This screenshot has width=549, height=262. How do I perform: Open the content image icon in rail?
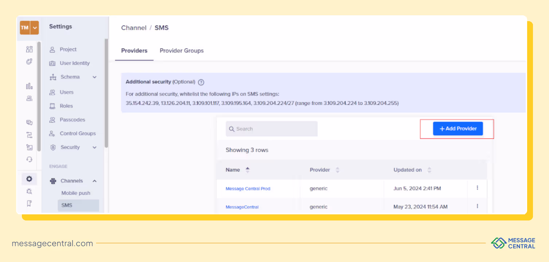pos(30,147)
